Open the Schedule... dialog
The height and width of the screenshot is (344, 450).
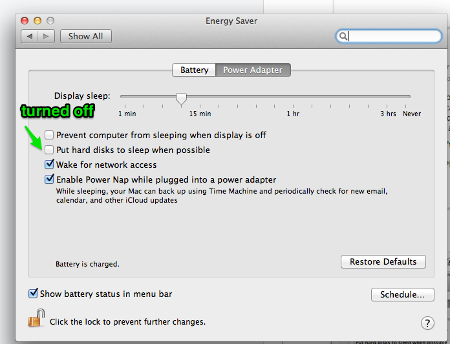[x=402, y=294]
